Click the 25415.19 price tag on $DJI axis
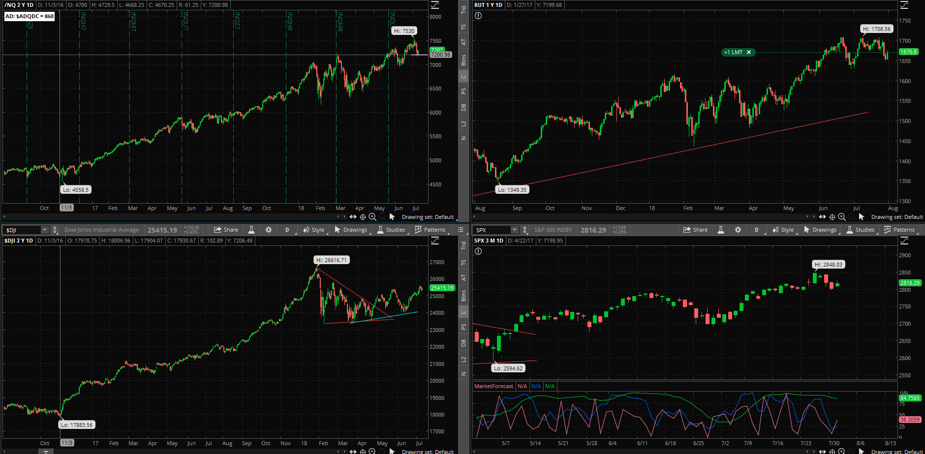925x454 pixels. click(x=442, y=288)
